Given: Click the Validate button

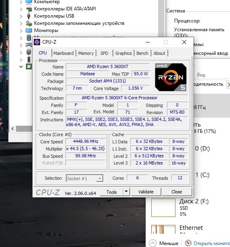Looking at the screenshot, I should click(x=146, y=192).
